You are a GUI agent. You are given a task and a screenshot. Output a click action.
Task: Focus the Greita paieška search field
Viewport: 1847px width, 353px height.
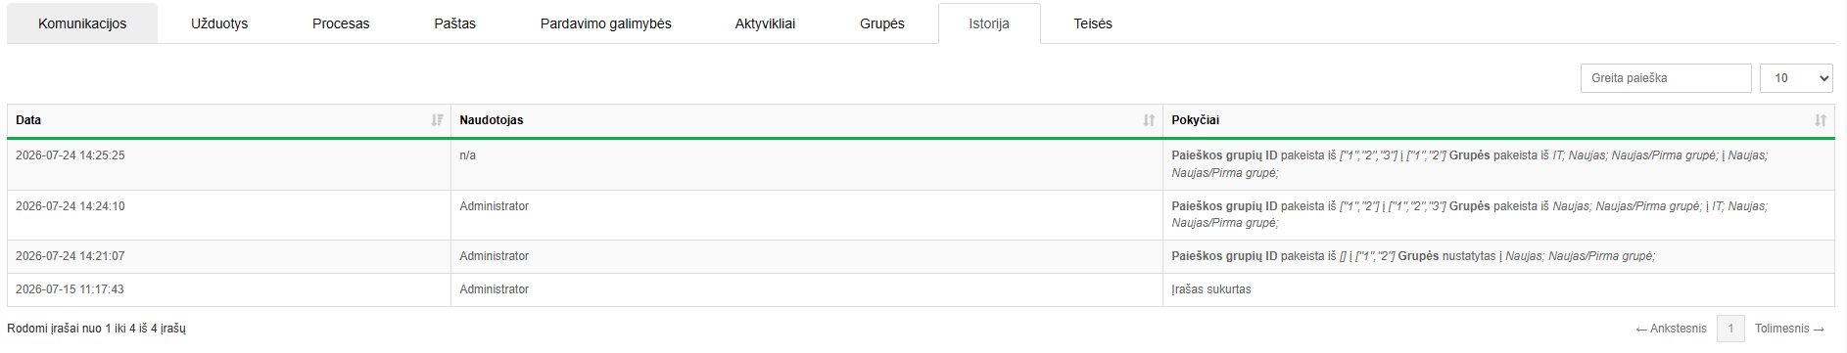[x=1666, y=78]
